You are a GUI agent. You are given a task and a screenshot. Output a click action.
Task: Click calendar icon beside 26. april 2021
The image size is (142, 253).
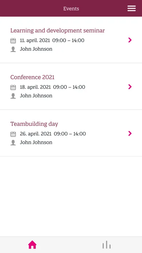pyautogui.click(x=13, y=134)
